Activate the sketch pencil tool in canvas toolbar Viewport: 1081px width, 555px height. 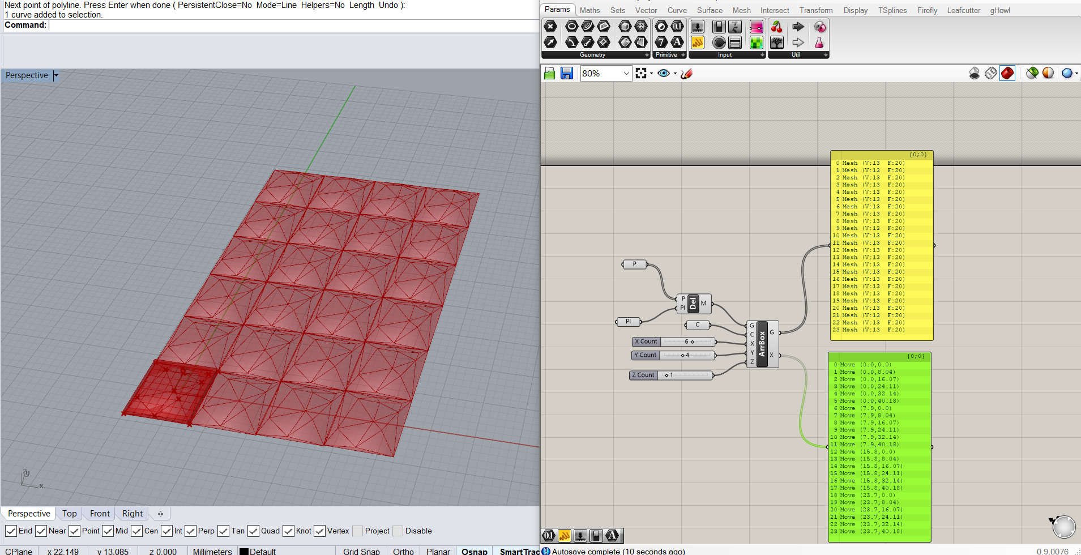(x=687, y=73)
